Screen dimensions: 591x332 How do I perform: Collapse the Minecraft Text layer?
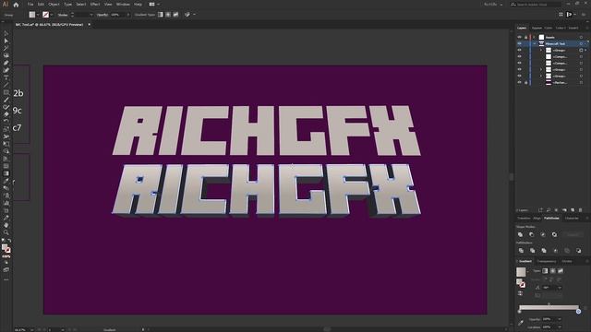[534, 43]
